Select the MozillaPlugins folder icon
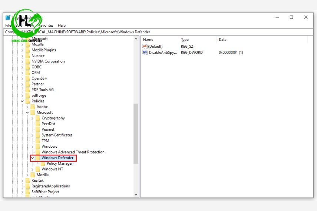The height and width of the screenshot is (211, 317). [x=28, y=50]
